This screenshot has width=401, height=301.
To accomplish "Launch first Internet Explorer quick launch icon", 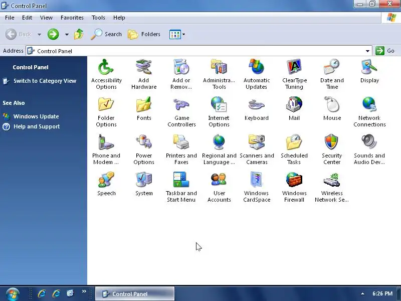I will pos(42,293).
